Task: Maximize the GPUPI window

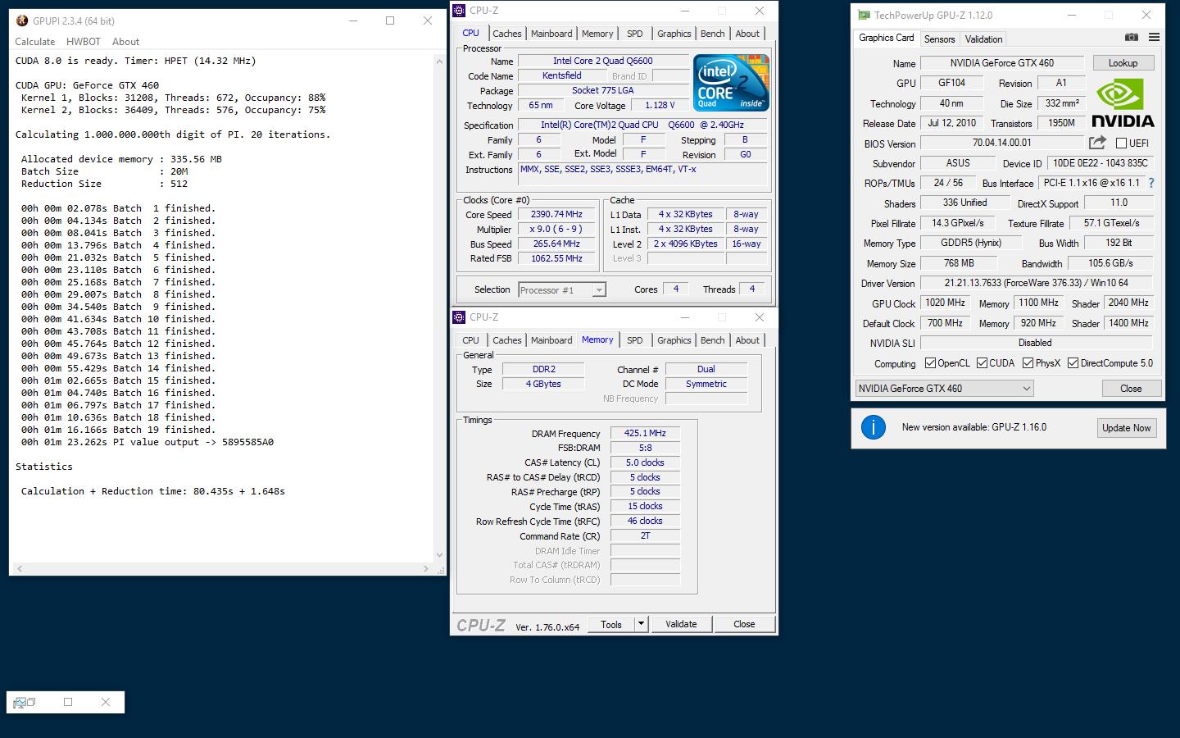Action: [390, 20]
